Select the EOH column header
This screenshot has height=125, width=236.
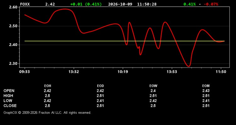click(x=48, y=86)
